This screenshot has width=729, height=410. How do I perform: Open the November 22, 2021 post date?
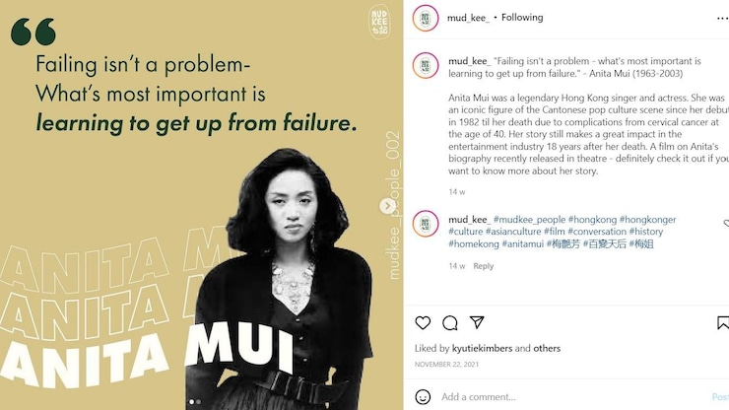tap(446, 364)
